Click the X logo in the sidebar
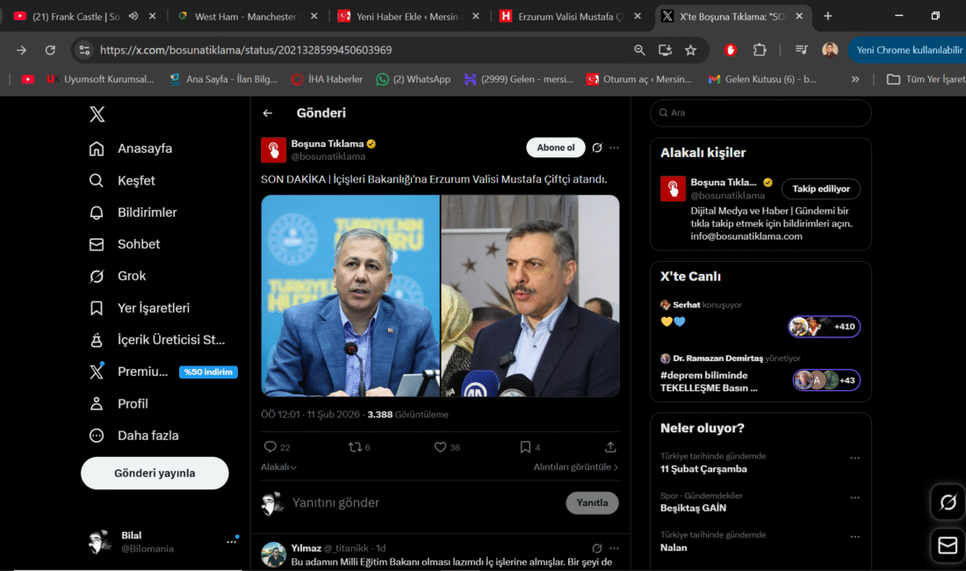Image resolution: width=966 pixels, height=571 pixels. click(97, 113)
